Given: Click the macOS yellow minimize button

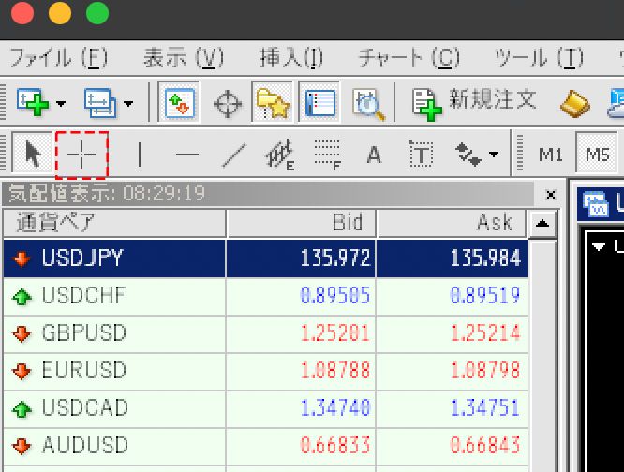Looking at the screenshot, I should (x=60, y=13).
